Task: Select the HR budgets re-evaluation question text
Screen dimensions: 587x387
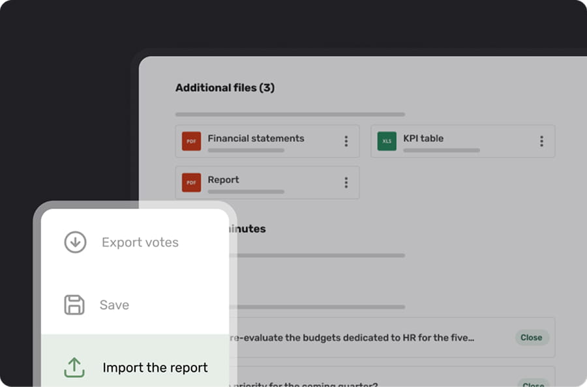Action: coord(351,337)
